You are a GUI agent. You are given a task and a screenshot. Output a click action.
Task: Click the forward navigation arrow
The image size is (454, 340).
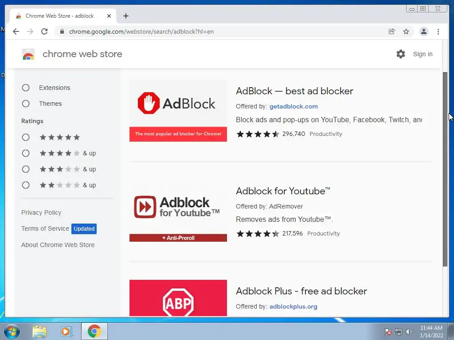coord(30,31)
